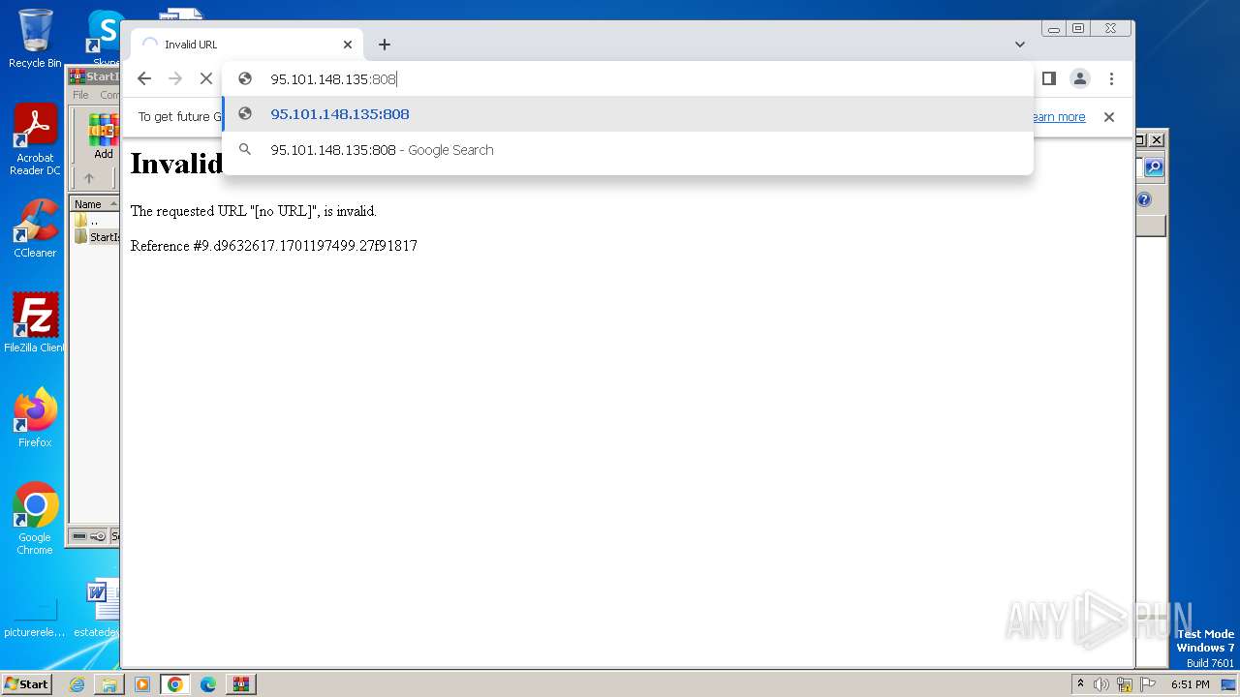This screenshot has height=697, width=1240.
Task: Click the help icon in background window
Action: point(1144,200)
